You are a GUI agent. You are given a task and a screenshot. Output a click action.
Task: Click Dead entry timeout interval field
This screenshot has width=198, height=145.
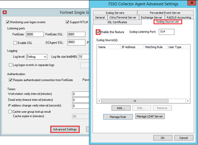pyautogui.click(x=81, y=100)
